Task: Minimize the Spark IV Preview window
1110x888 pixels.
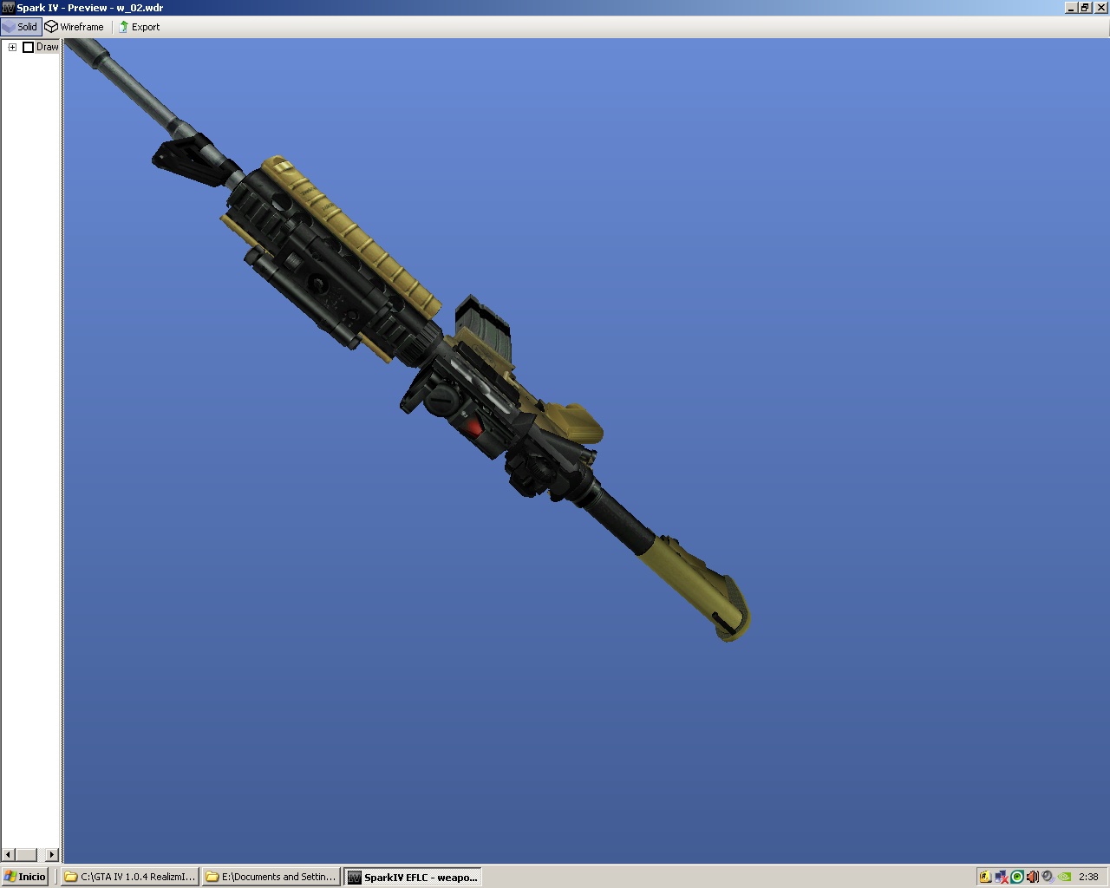Action: (x=1071, y=7)
